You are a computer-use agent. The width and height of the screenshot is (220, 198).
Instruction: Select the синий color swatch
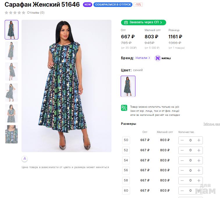point(128,86)
